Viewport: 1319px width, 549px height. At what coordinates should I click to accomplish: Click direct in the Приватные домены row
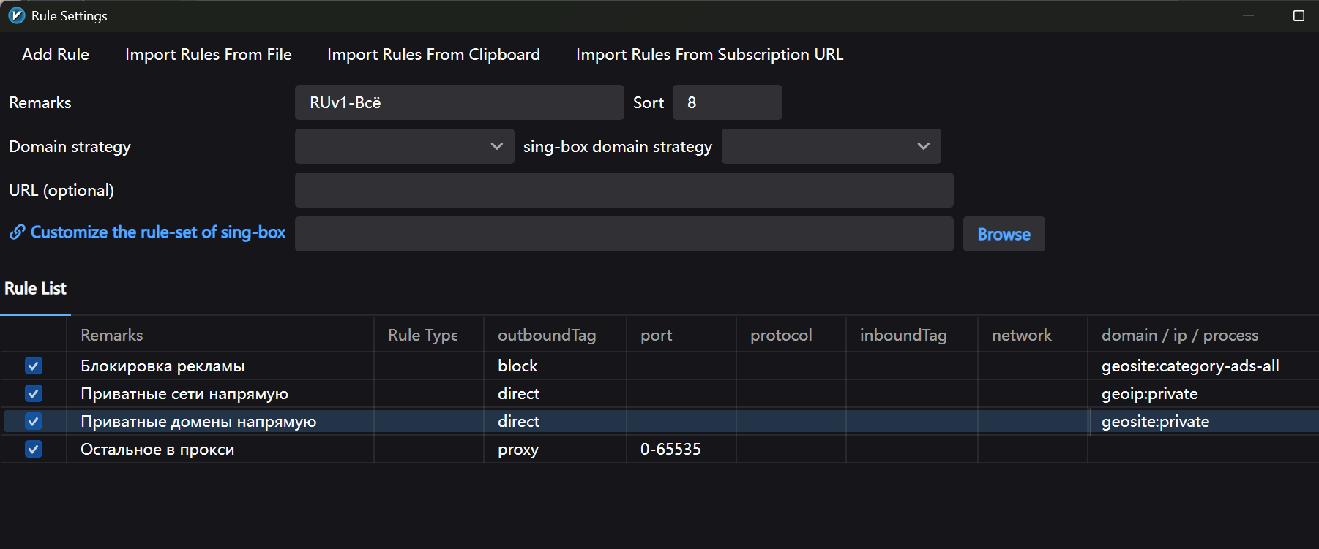[x=518, y=421]
